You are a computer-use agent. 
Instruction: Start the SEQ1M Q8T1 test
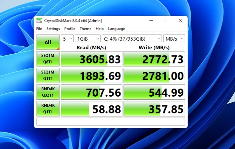pyautogui.click(x=48, y=59)
